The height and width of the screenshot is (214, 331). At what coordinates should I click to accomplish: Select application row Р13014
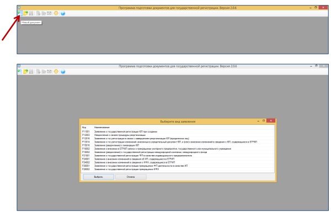(178, 142)
